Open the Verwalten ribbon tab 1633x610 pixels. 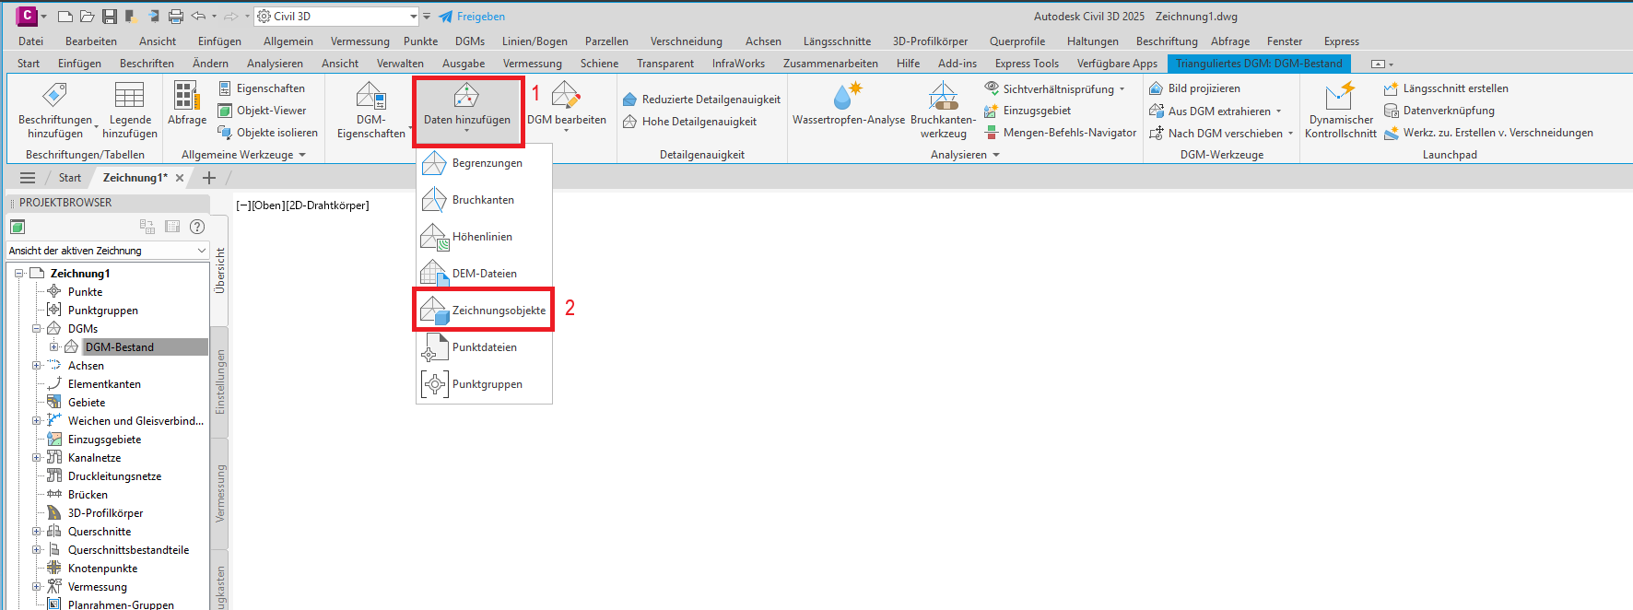[400, 64]
